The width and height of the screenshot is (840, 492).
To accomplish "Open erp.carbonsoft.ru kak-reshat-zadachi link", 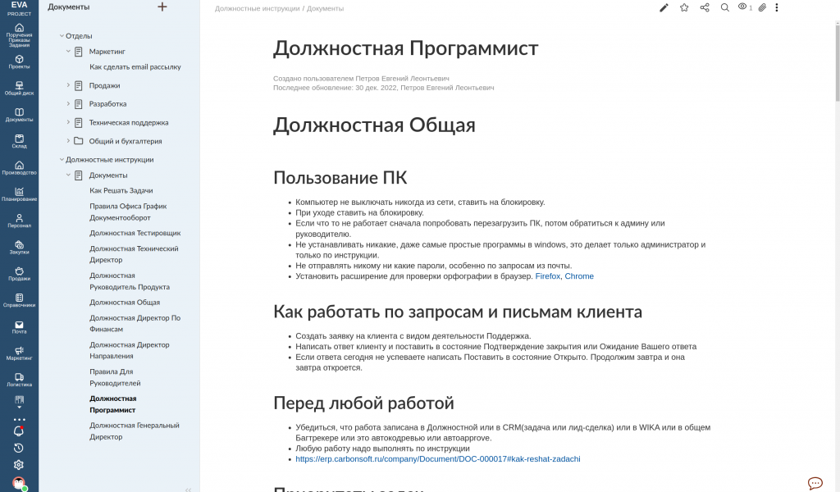I will point(438,459).
